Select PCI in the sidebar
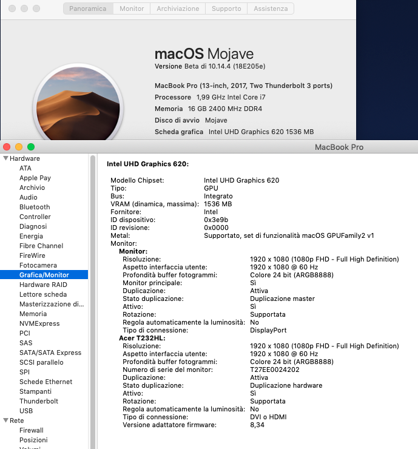Image resolution: width=418 pixels, height=449 pixels. click(x=25, y=333)
